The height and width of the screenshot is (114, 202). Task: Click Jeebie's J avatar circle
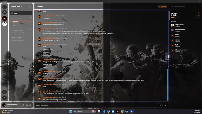[x=172, y=35]
